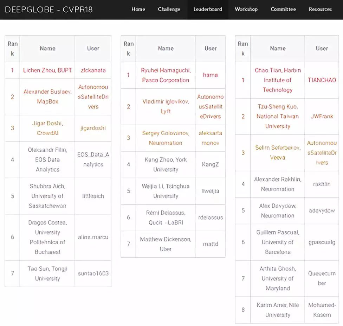Image resolution: width=343 pixels, height=326 pixels.
Task: Click the littleaich user cell
Action: pos(93,196)
